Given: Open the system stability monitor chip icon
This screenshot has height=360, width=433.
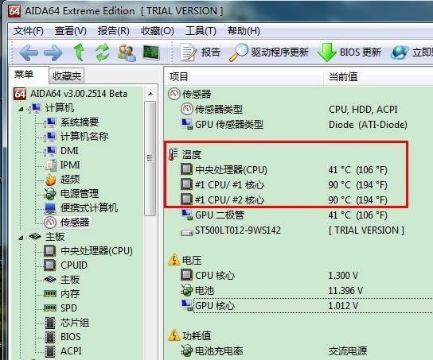Looking at the screenshot, I should click(x=151, y=52).
